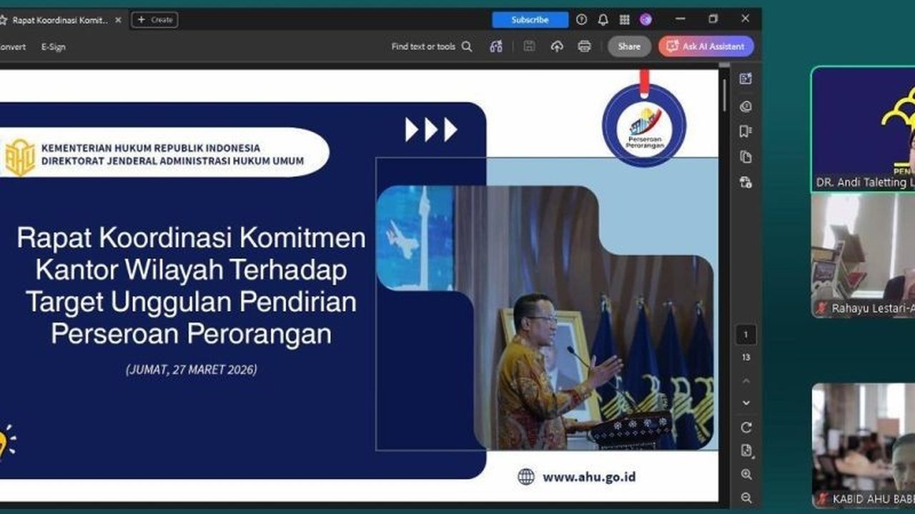Click the Create new tab button
This screenshot has height=514, width=915.
[x=155, y=20]
